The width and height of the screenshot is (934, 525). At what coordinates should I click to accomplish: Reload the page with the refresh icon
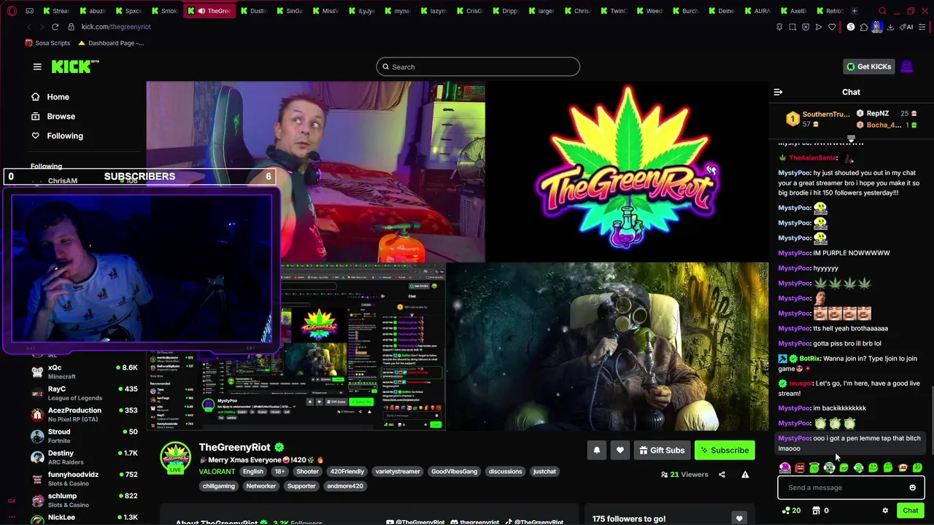55,27
